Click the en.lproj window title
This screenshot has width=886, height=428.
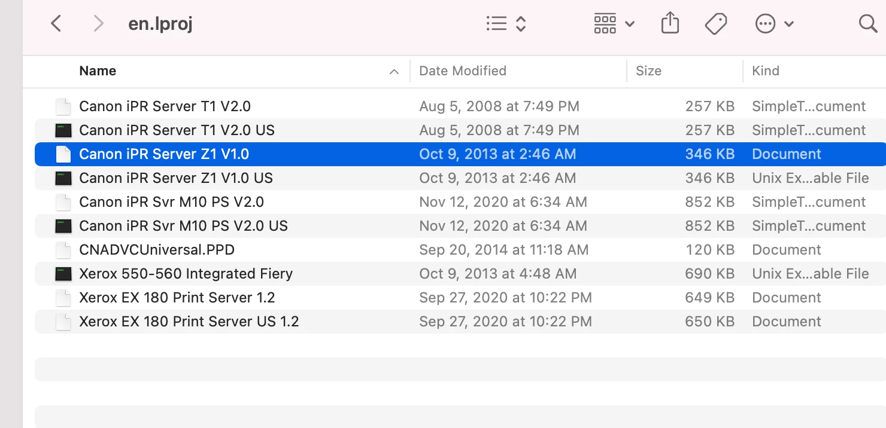(160, 24)
